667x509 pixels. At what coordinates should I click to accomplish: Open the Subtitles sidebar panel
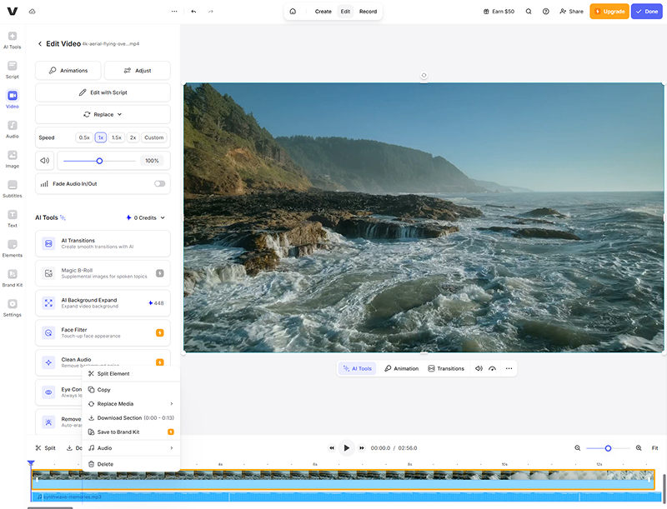pyautogui.click(x=13, y=188)
